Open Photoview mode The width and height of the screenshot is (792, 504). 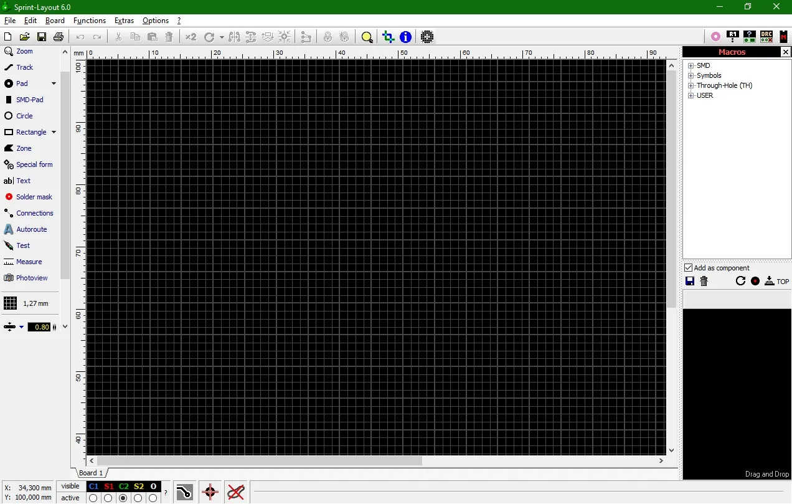click(26, 278)
